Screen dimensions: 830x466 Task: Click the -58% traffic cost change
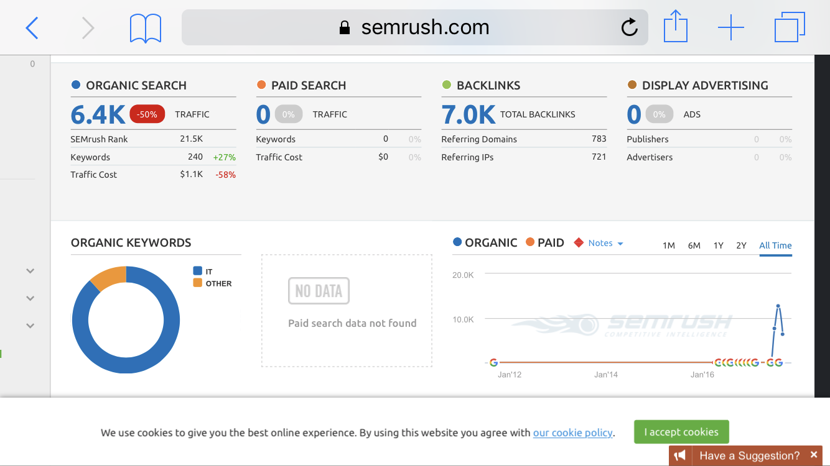point(225,175)
